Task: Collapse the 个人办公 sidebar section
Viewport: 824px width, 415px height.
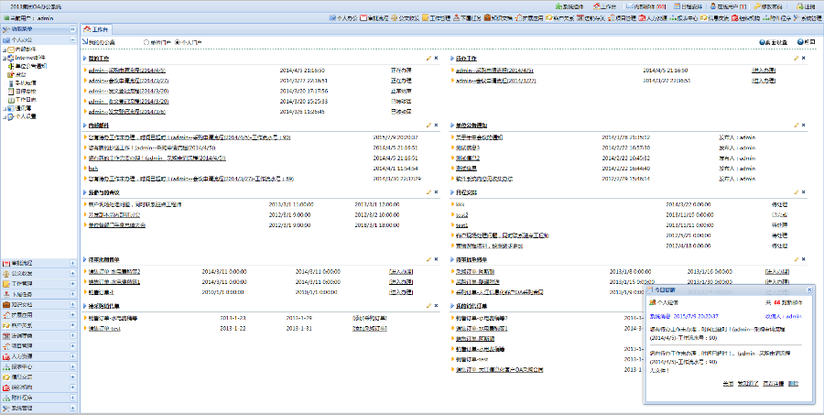Action: tap(72, 40)
